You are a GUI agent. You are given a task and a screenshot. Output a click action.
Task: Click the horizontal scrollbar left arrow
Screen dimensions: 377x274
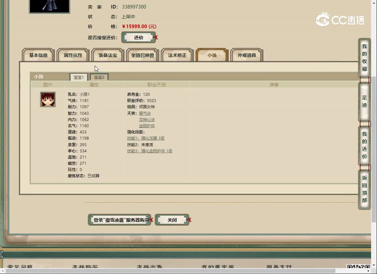coord(2,271)
